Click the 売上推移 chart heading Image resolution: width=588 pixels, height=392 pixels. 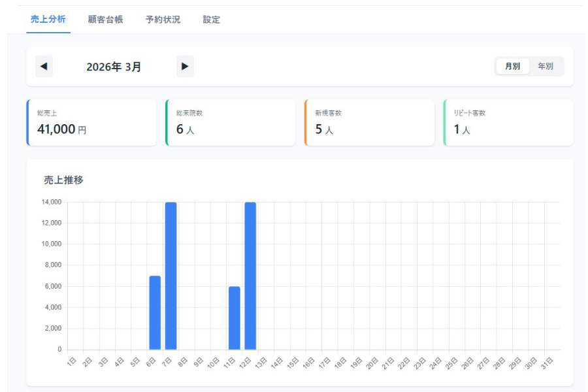click(63, 180)
